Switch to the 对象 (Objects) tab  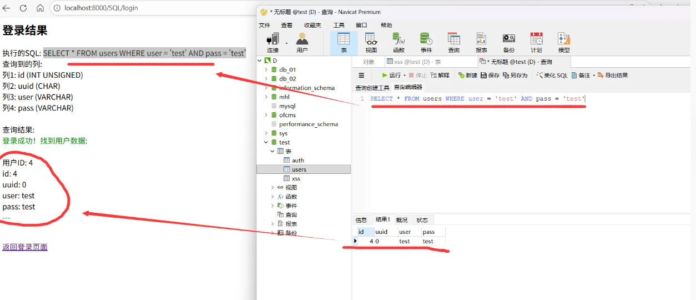coord(369,62)
